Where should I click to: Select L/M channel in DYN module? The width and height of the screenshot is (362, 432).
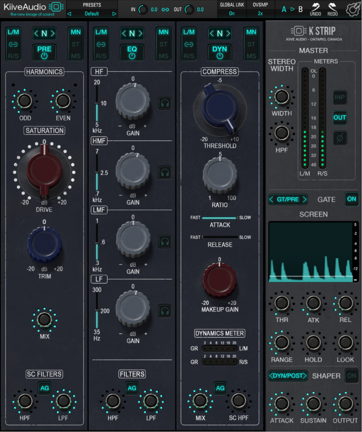(x=189, y=32)
